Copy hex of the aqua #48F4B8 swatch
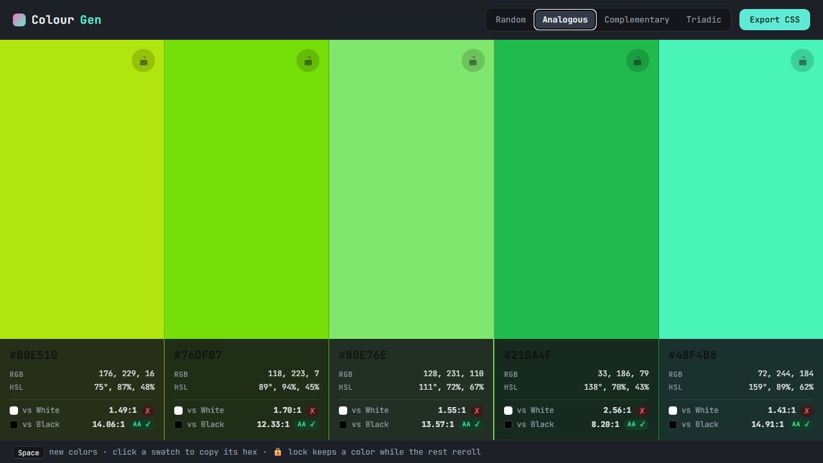Viewport: 823px width, 463px height. click(x=741, y=189)
